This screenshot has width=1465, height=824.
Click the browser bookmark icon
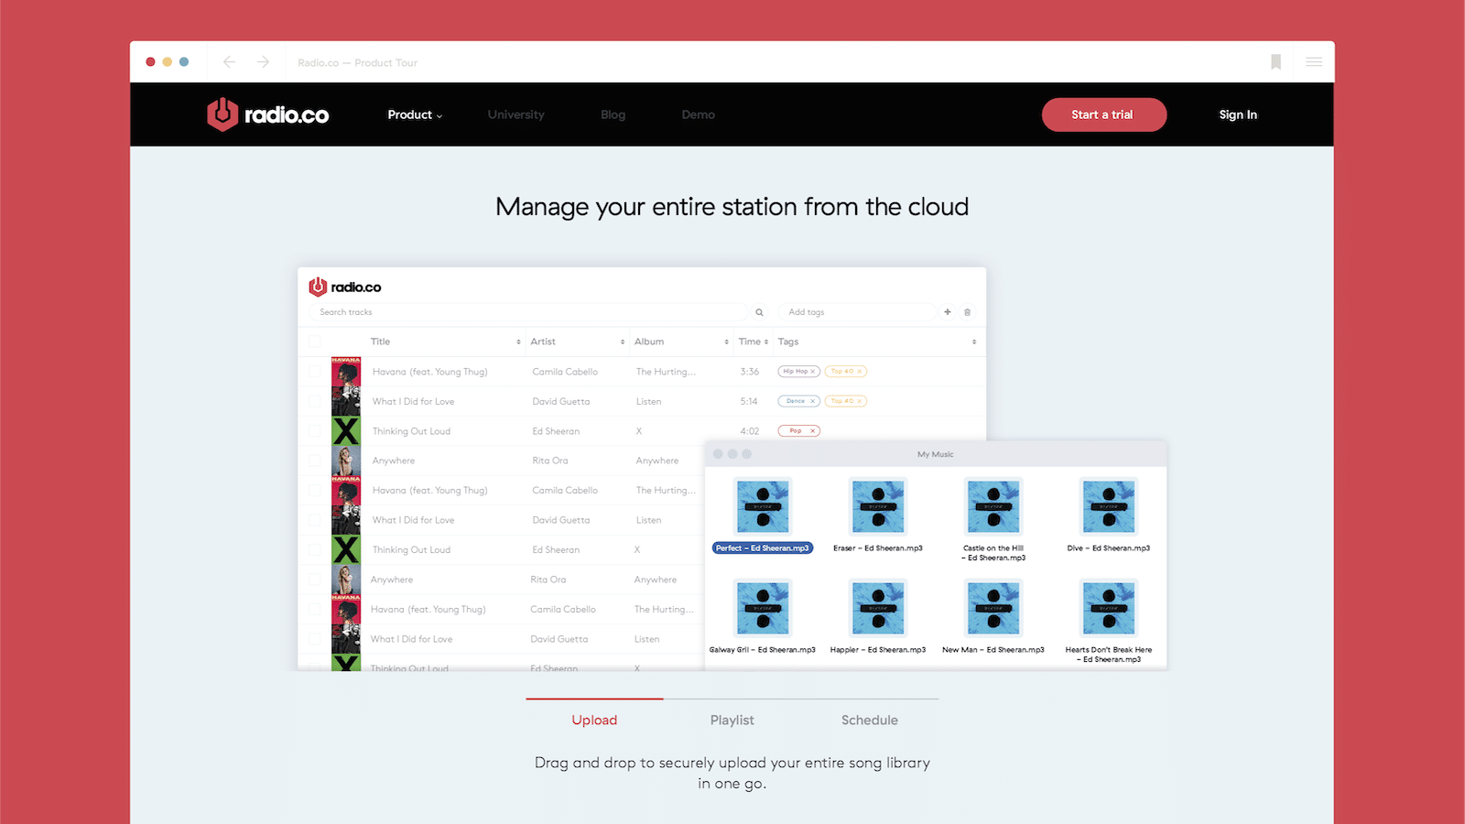[x=1275, y=62]
